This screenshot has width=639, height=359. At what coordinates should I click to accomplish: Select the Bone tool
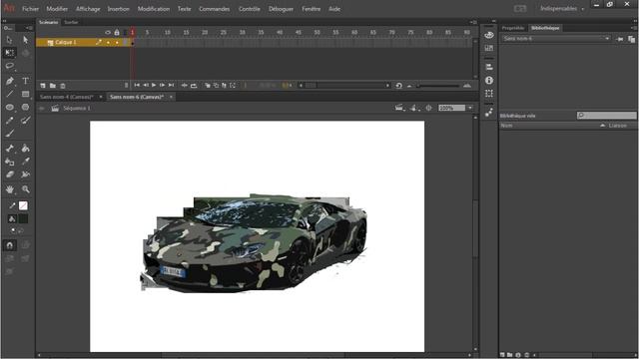[9, 149]
